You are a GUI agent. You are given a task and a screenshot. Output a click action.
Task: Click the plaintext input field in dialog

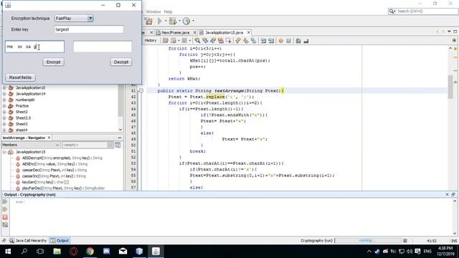[34, 47]
